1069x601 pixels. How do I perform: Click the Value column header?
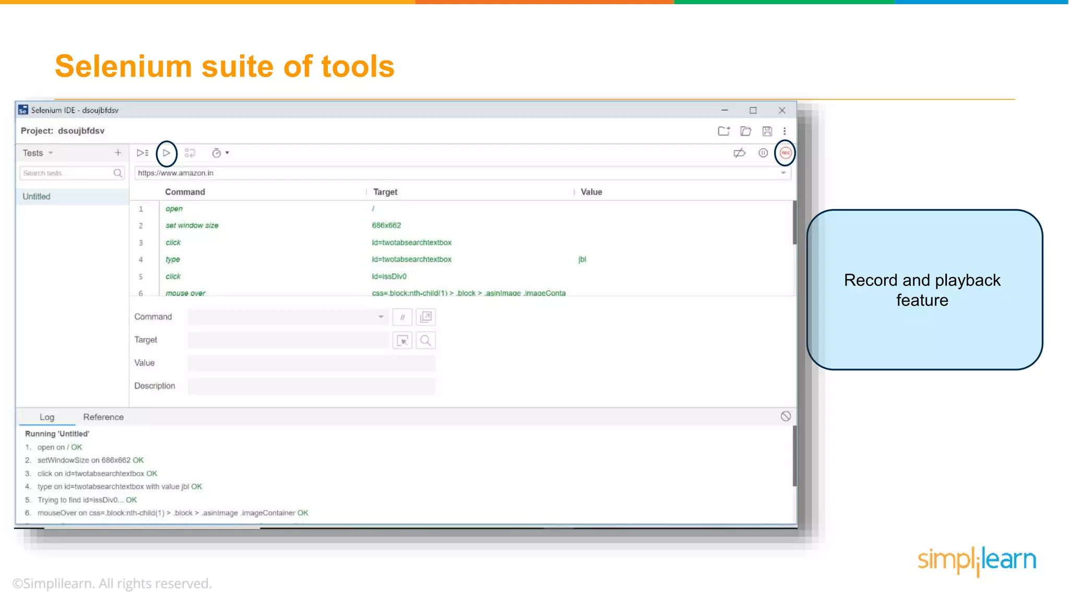(591, 192)
